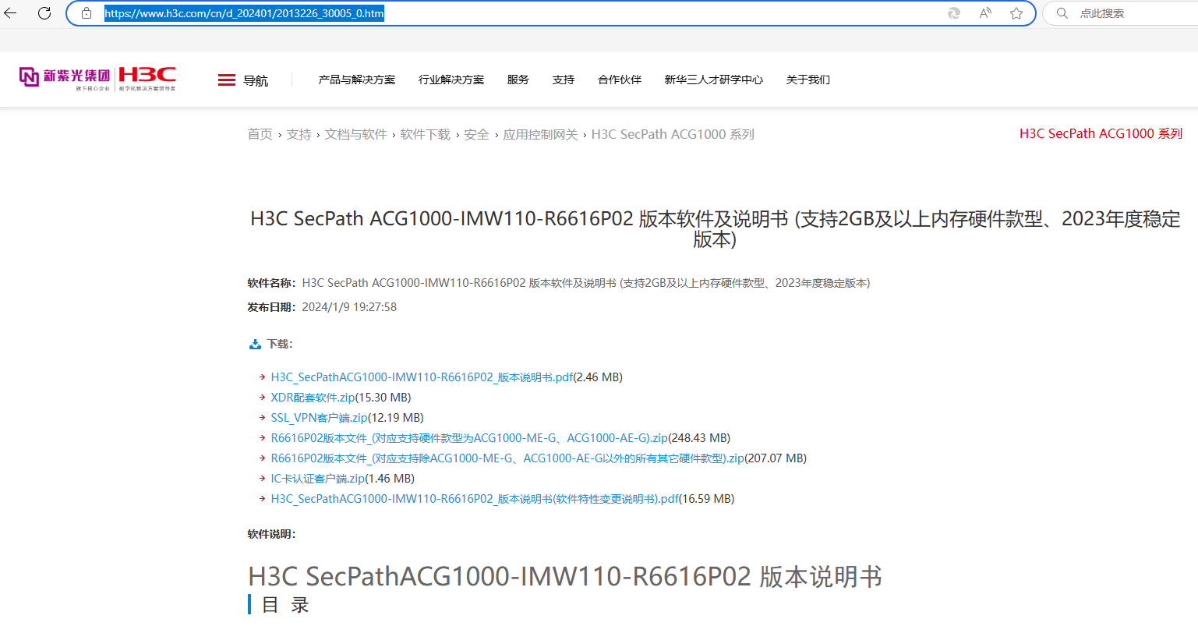The width and height of the screenshot is (1198, 626).
Task: Click the download icon next to 下载
Action: tap(255, 344)
